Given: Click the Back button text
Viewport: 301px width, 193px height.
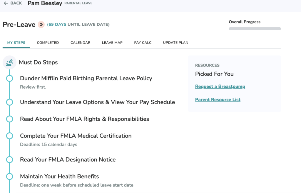Looking at the screenshot, I should pyautogui.click(x=16, y=3).
